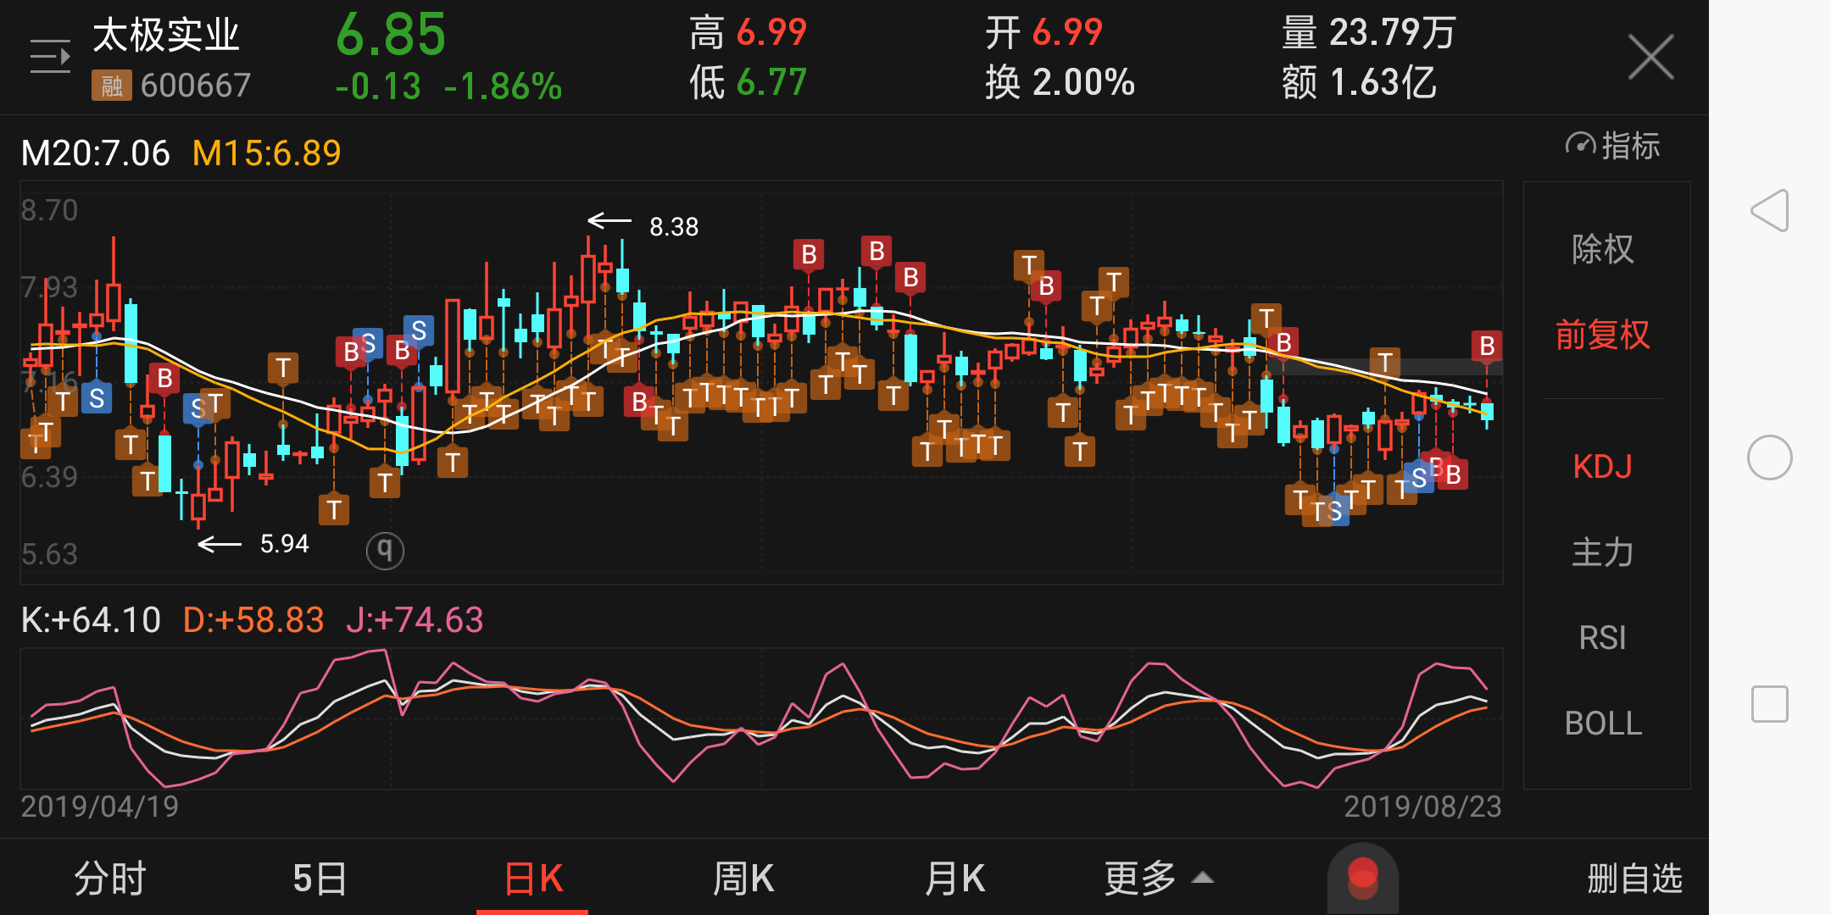1831x915 pixels.
Task: Tap the circled q marker on the chart
Action: coord(385,551)
